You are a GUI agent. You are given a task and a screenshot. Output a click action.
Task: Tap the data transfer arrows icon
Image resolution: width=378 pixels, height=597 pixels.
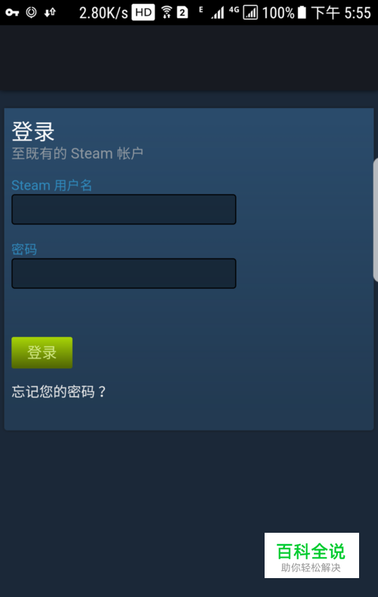(x=50, y=13)
